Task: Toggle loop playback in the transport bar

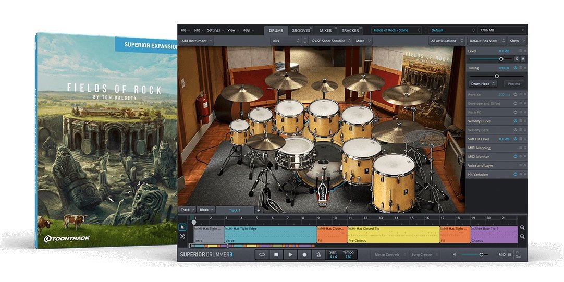Action: (x=262, y=255)
